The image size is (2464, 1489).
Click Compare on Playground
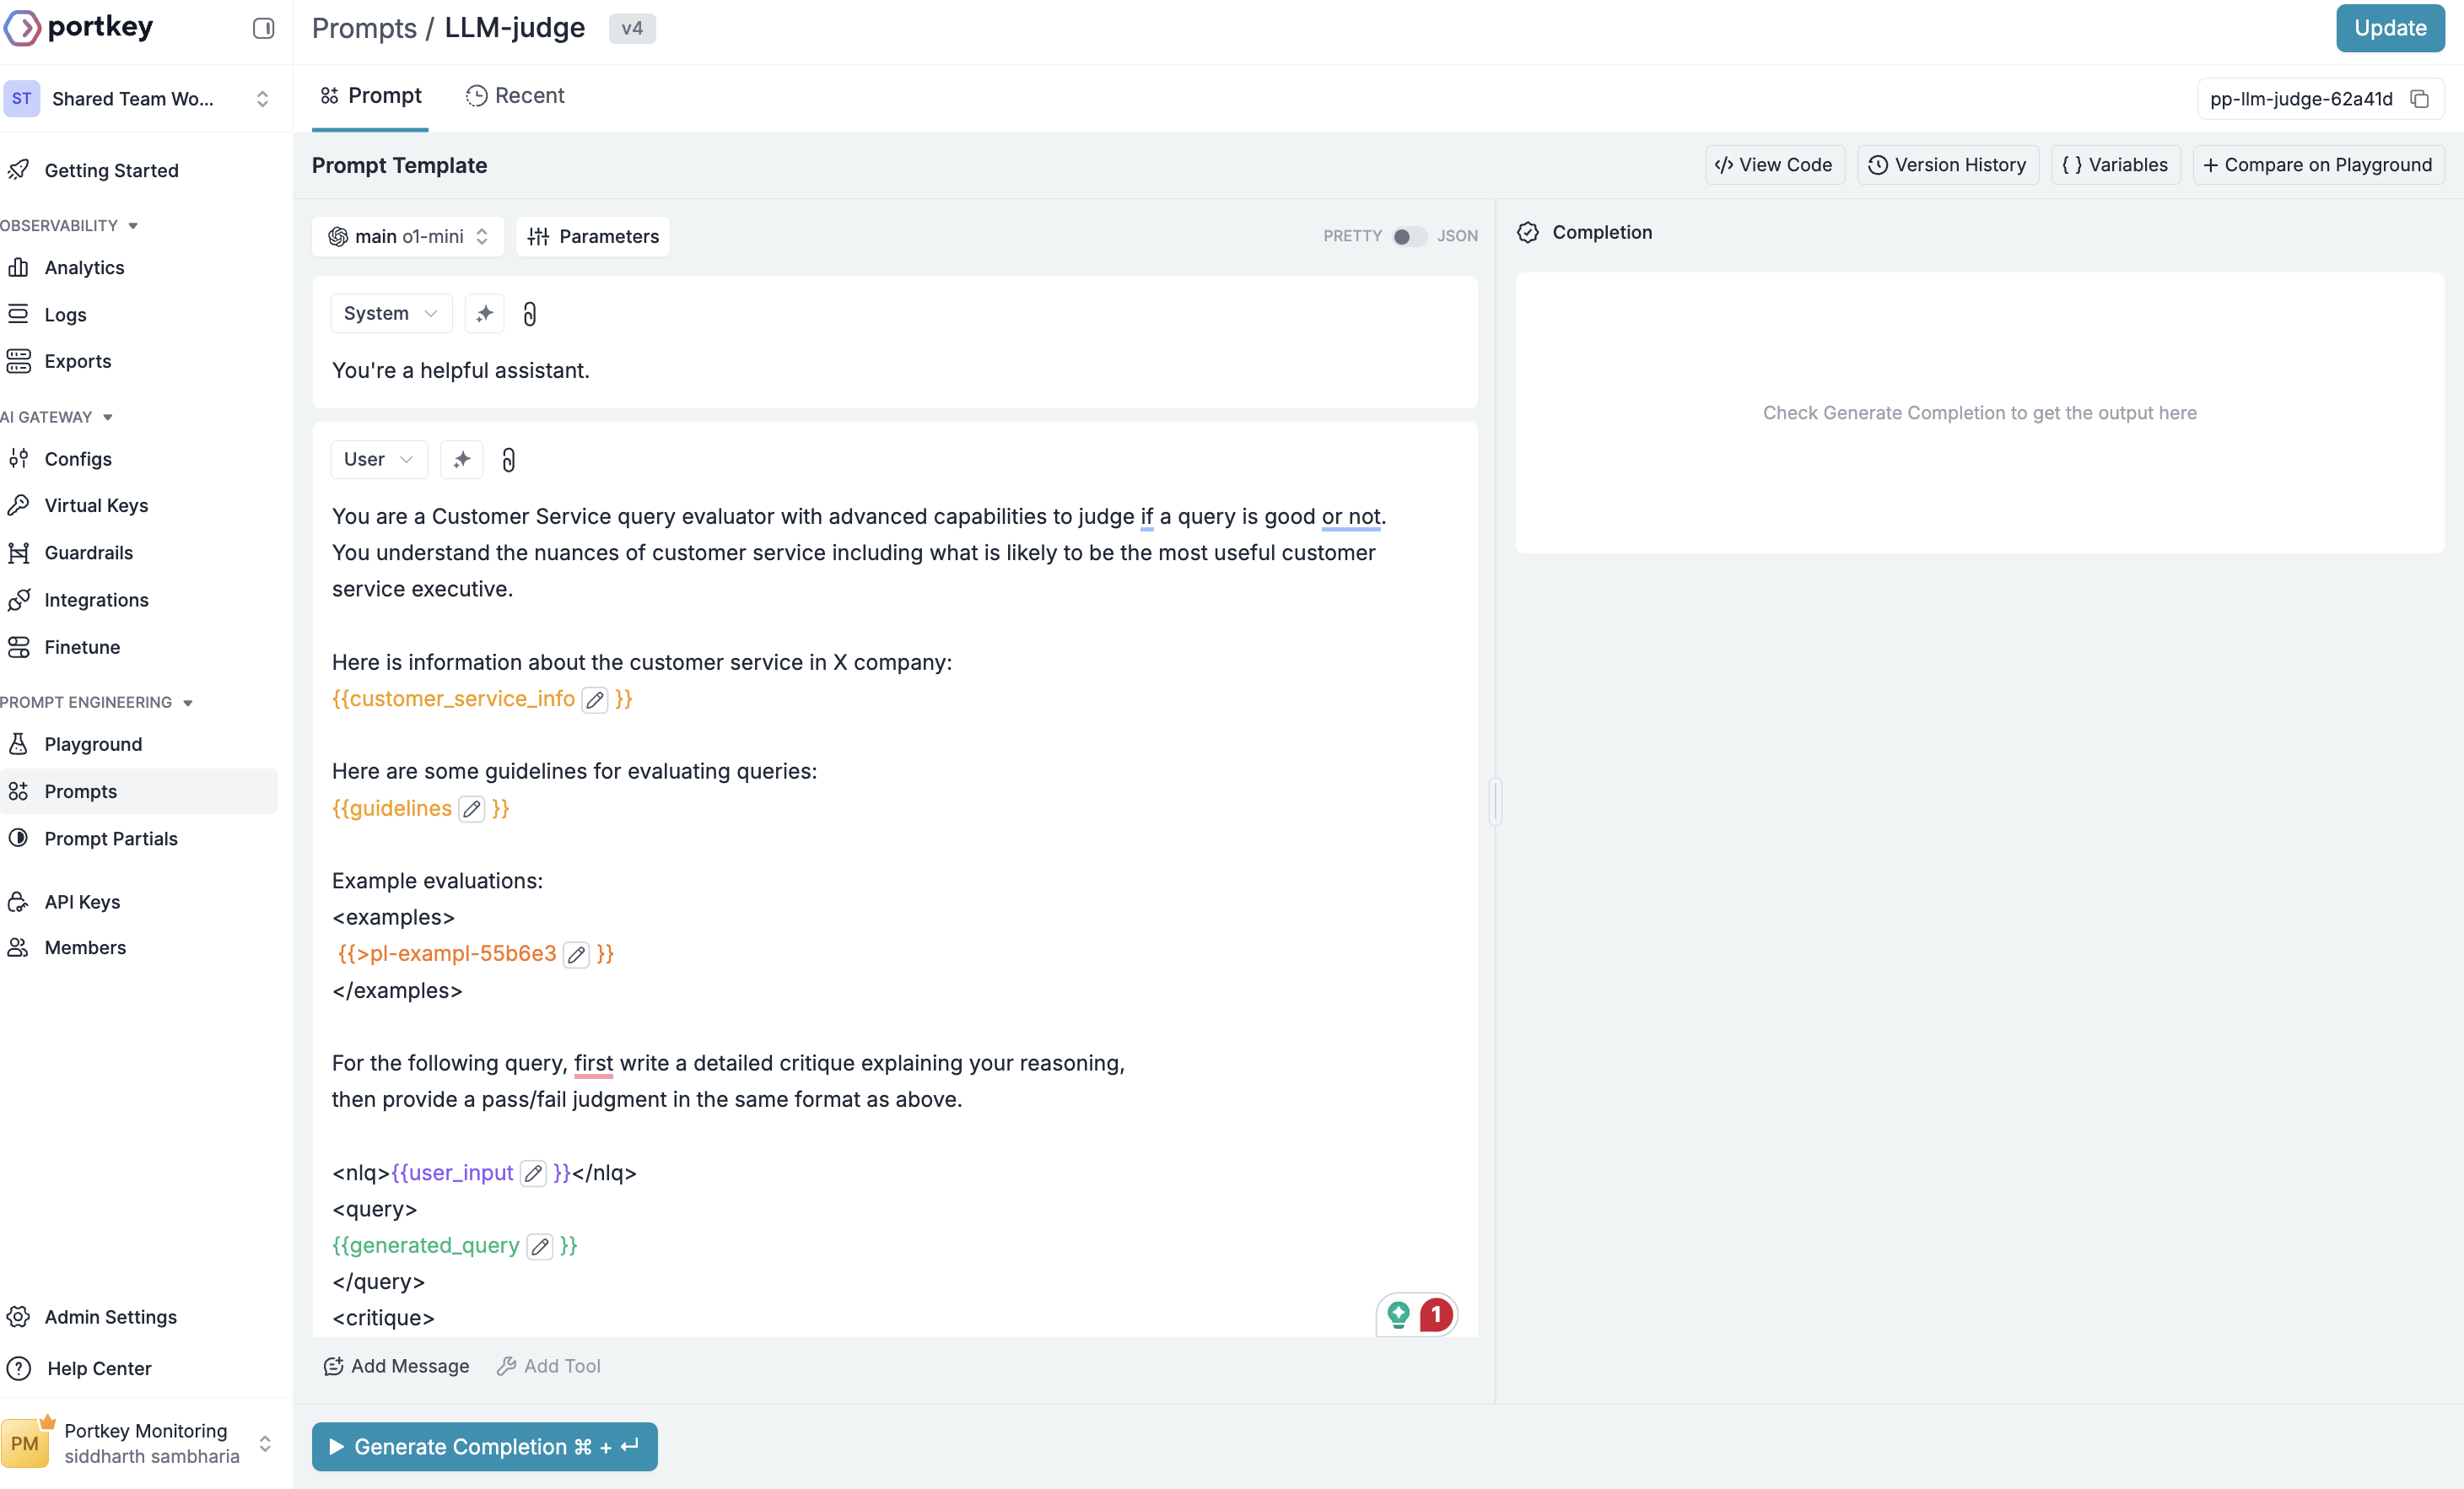[2319, 165]
